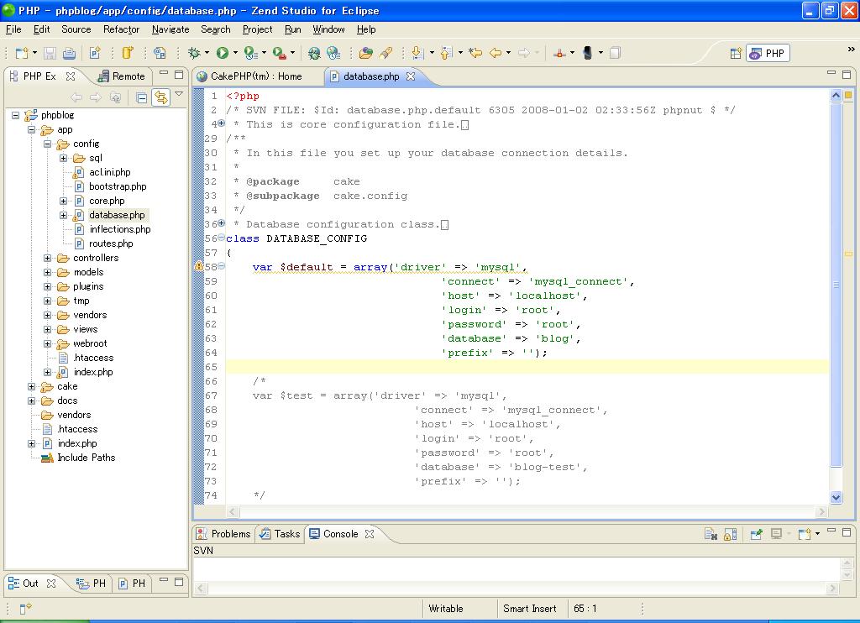This screenshot has height=623, width=860.
Task: Toggle the Scroll Lock icon in Console
Action: pos(730,534)
